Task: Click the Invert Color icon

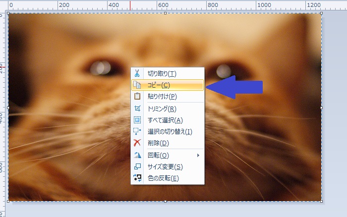Action: point(137,178)
